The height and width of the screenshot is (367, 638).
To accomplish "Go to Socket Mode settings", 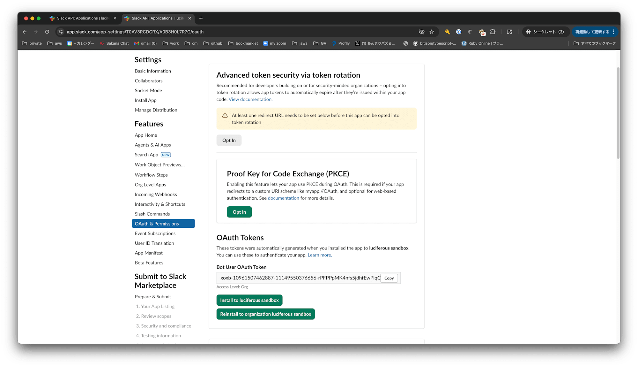I will click(x=148, y=90).
